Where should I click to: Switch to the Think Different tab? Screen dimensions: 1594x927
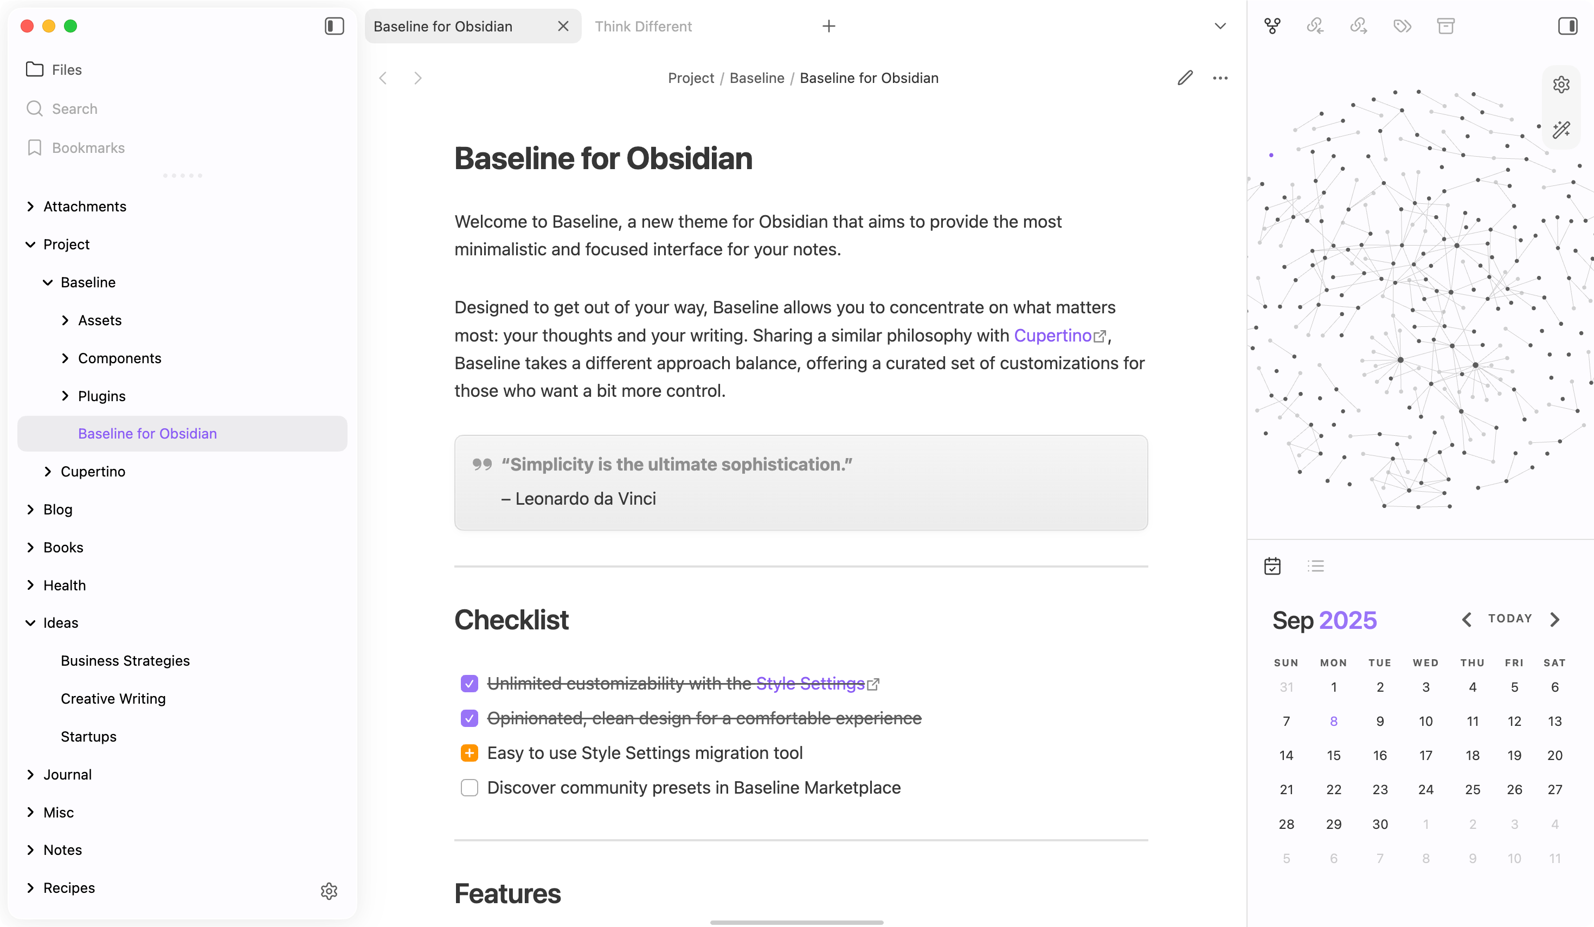coord(643,27)
